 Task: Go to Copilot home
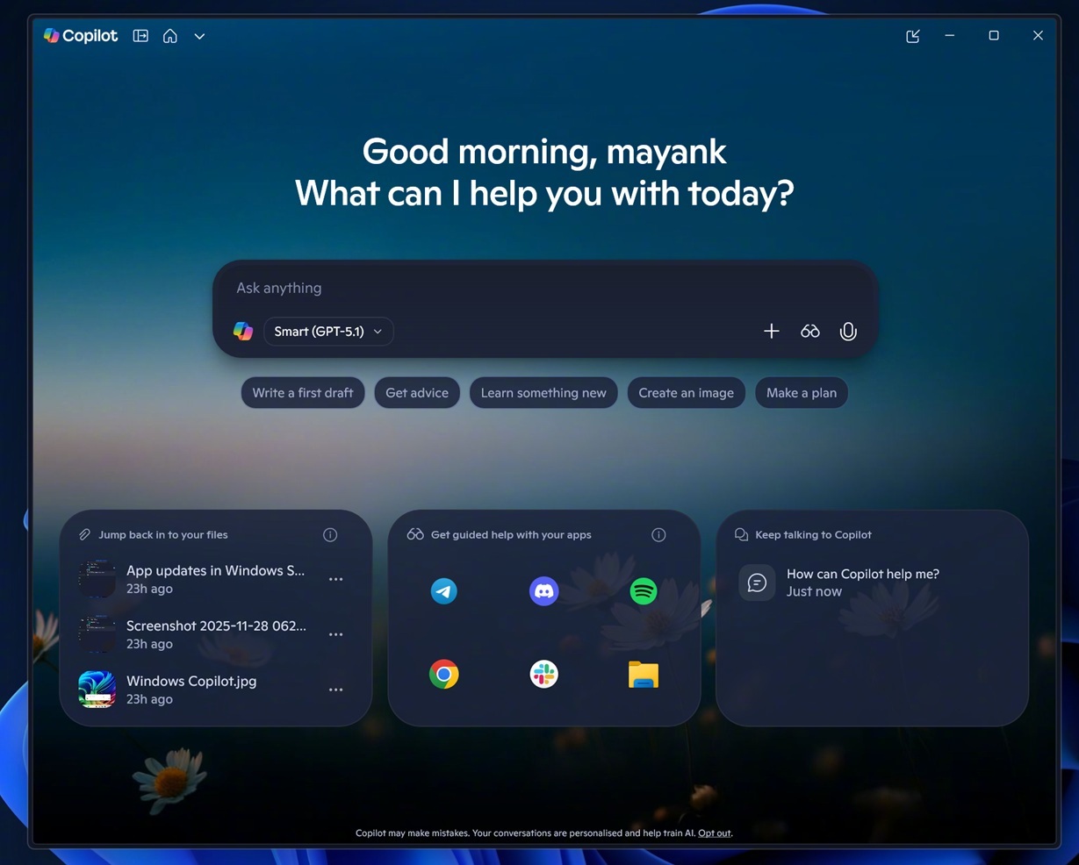170,36
